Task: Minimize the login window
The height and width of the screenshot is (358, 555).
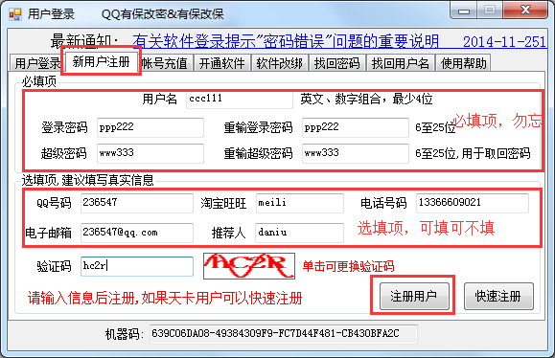Action: [x=463, y=11]
